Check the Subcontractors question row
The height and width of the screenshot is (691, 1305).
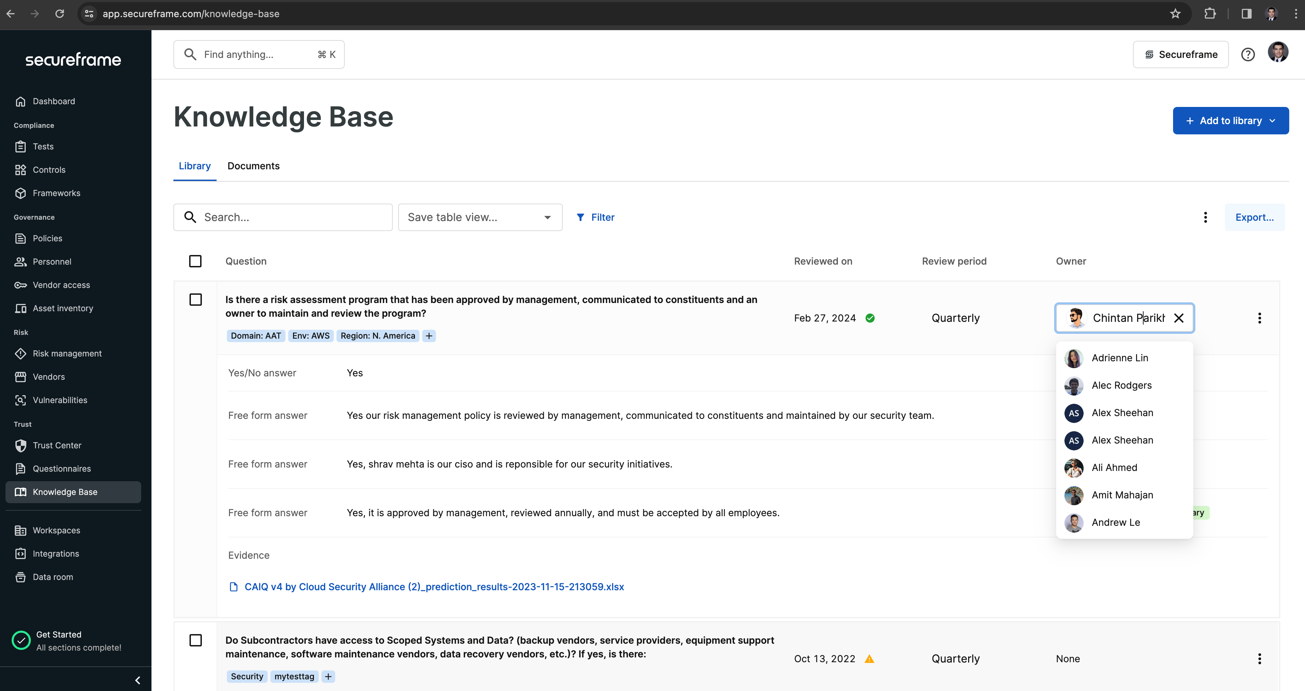coord(196,640)
